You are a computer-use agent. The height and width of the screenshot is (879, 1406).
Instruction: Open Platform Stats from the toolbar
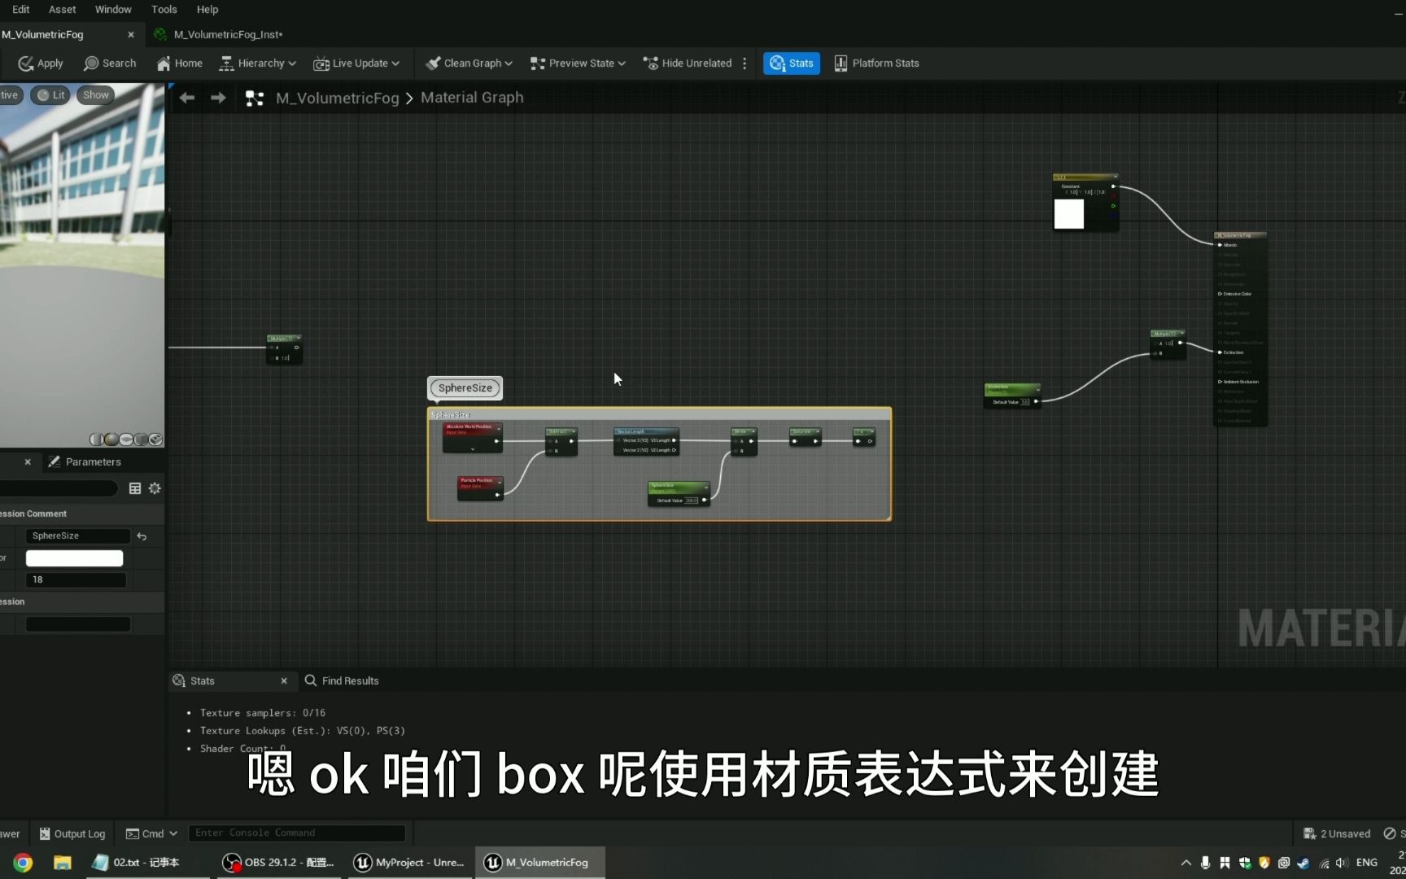pyautogui.click(x=875, y=63)
